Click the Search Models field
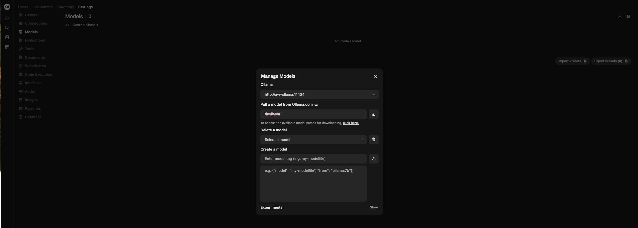Image resolution: width=638 pixels, height=228 pixels. pyautogui.click(x=85, y=25)
